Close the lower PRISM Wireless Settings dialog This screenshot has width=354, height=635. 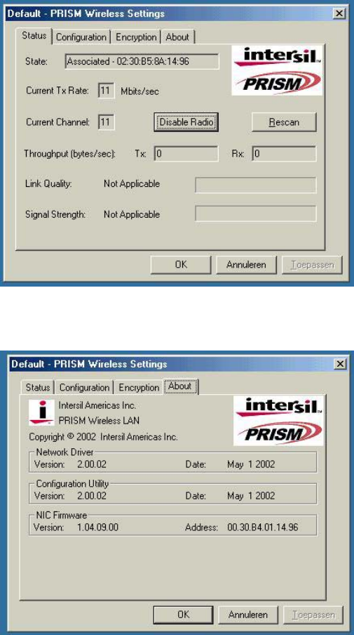[x=341, y=364]
